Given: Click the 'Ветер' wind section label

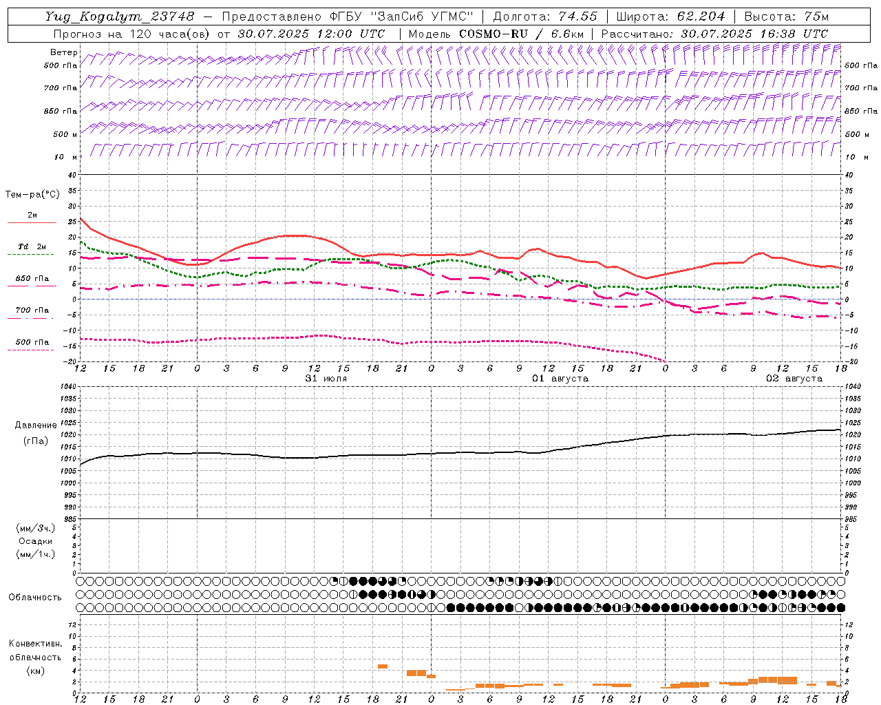Looking at the screenshot, I should point(64,52).
